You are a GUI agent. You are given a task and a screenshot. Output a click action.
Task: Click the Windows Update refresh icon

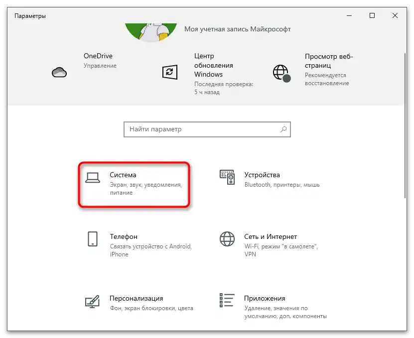(x=169, y=72)
